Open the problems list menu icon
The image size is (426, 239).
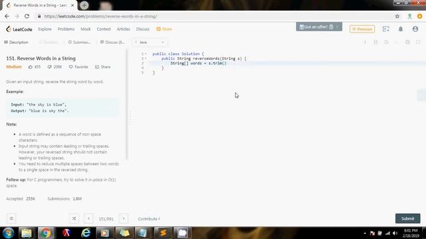coord(11,218)
